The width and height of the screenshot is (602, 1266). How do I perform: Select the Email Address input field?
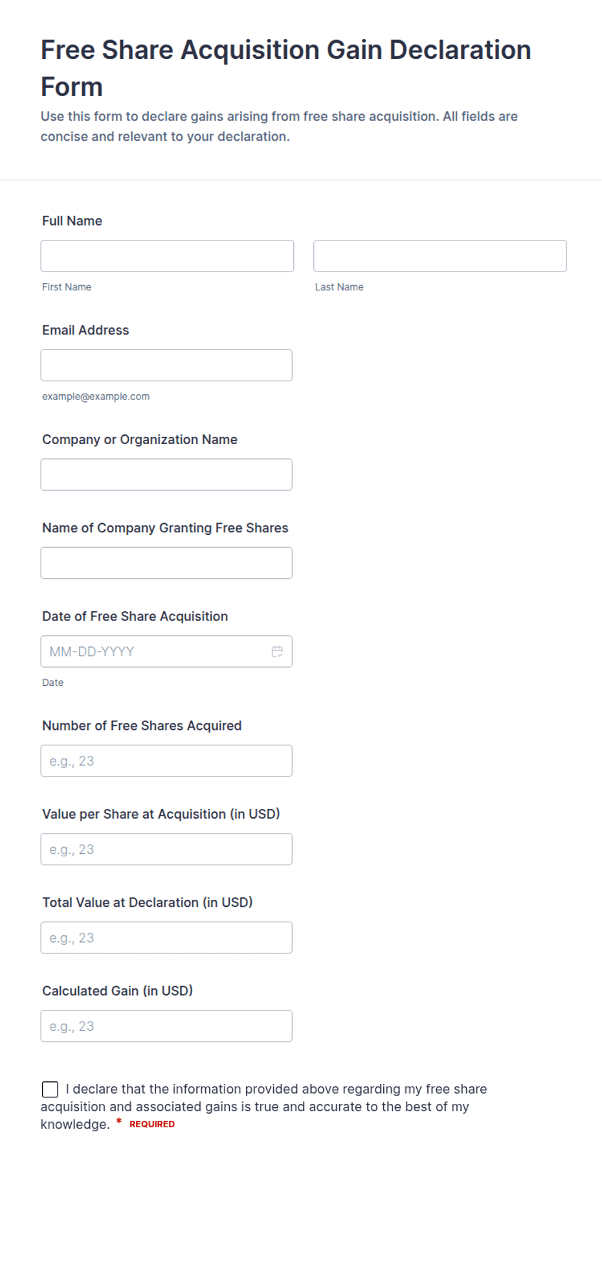[166, 366]
